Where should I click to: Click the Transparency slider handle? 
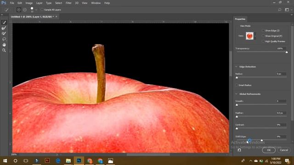pyautogui.click(x=287, y=52)
